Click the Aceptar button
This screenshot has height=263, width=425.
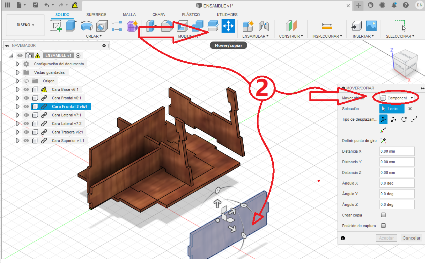(x=386, y=238)
